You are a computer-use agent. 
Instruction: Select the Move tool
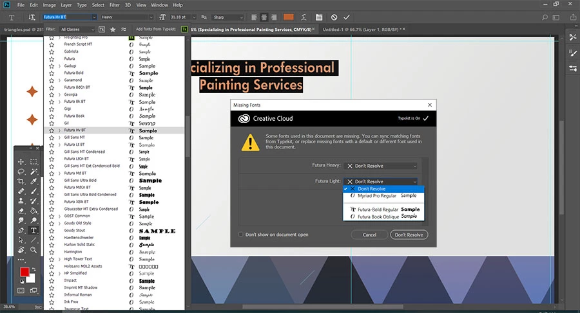coord(21,162)
